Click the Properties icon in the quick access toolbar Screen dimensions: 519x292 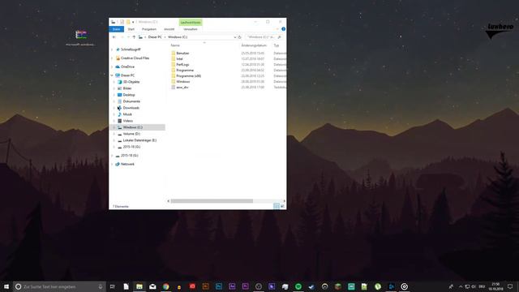tap(122, 22)
